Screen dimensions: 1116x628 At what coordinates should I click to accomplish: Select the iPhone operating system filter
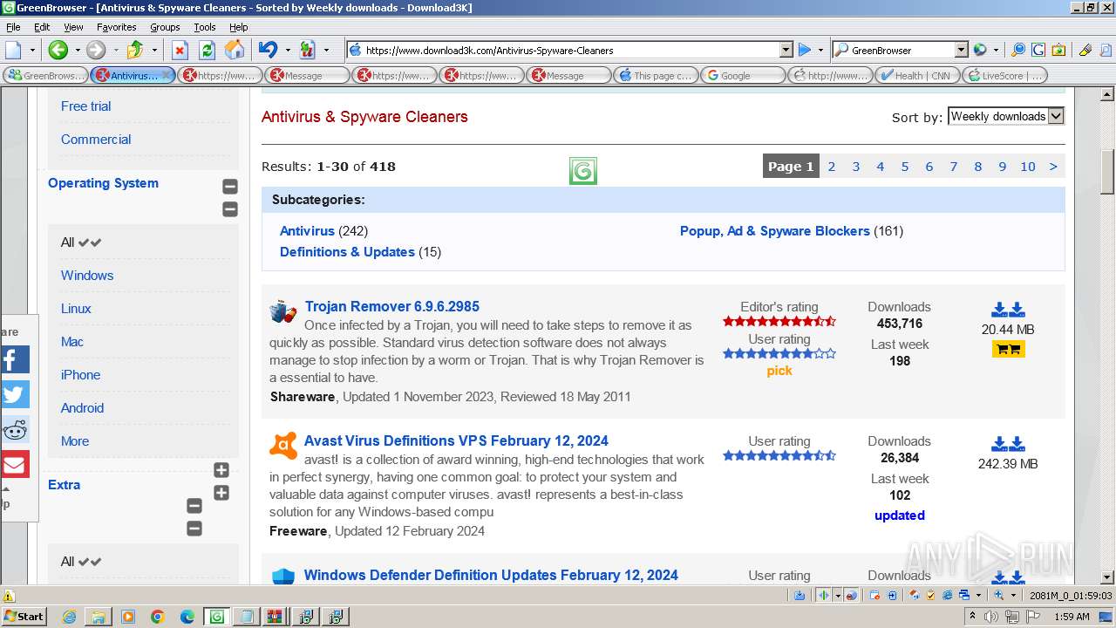[x=80, y=375]
